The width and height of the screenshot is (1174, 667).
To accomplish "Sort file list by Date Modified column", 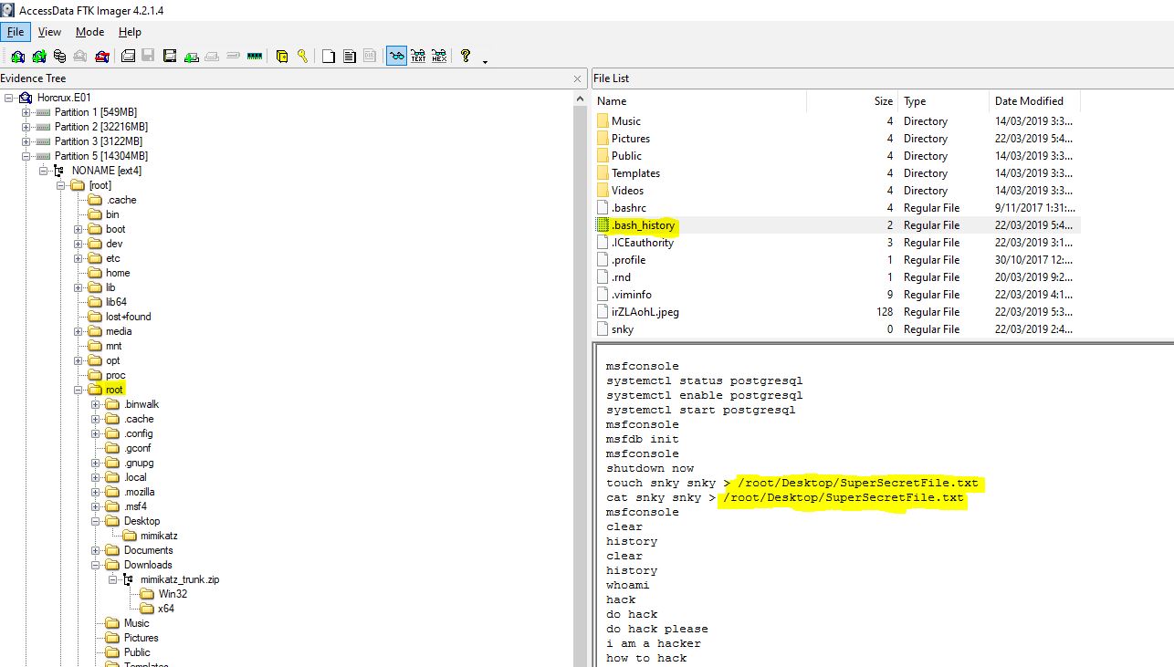I will tap(1034, 101).
